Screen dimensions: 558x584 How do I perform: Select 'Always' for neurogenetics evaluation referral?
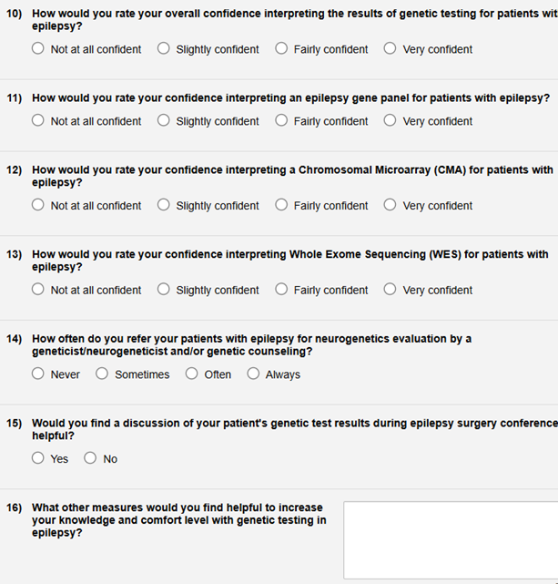coord(253,374)
